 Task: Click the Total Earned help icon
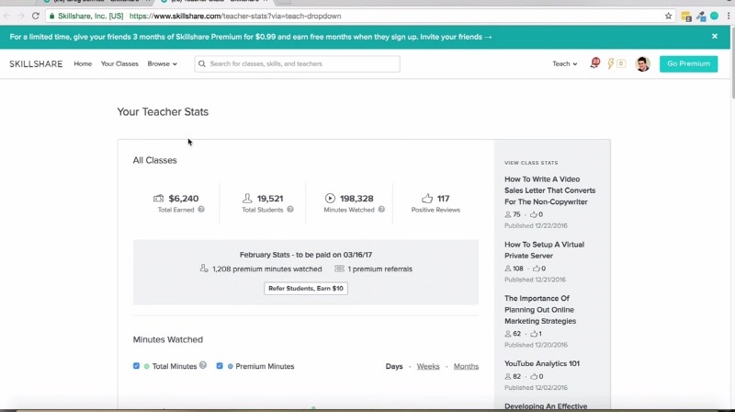click(201, 210)
